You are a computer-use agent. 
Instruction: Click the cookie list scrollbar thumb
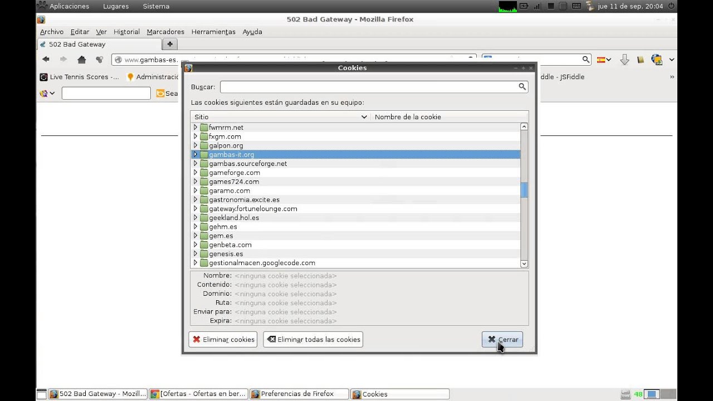click(524, 190)
